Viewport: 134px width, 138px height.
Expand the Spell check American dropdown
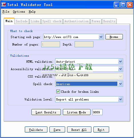(121, 84)
